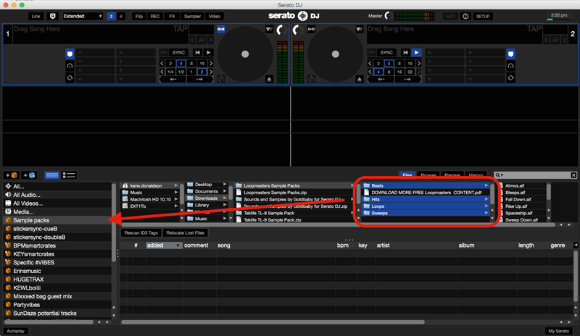Enable SYNC on deck 1
This screenshot has width=580, height=336.
coord(178,52)
